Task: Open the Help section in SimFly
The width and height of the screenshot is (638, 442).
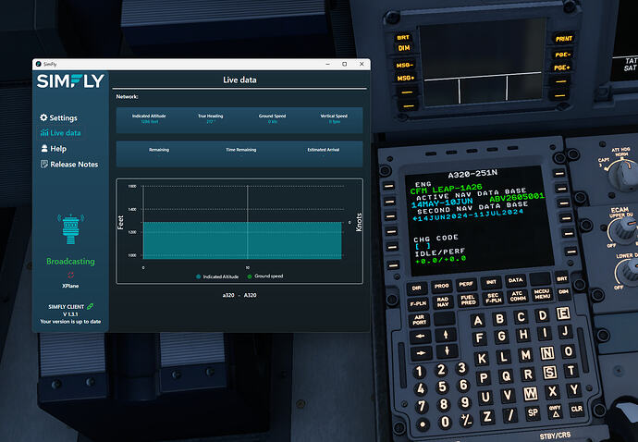Action: 54,149
